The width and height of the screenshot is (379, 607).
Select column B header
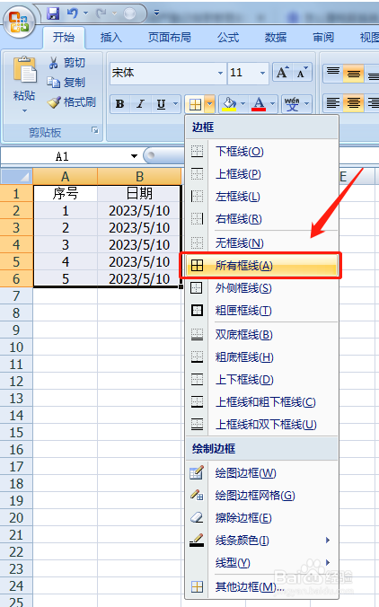click(140, 177)
